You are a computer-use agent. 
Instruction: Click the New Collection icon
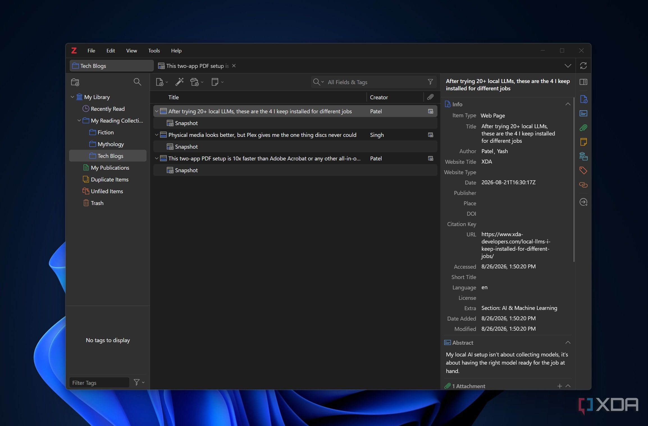coord(75,82)
